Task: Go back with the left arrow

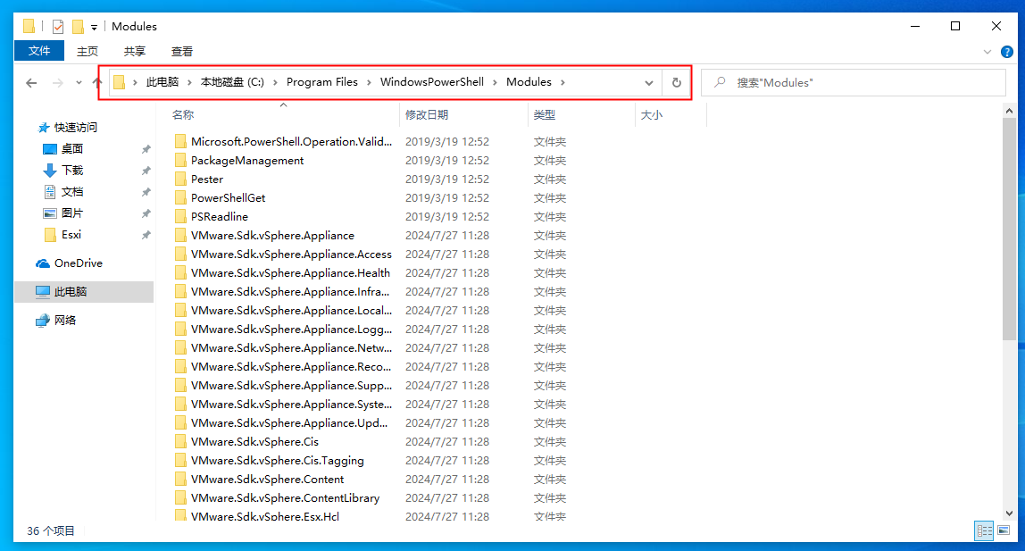Action: tap(31, 82)
